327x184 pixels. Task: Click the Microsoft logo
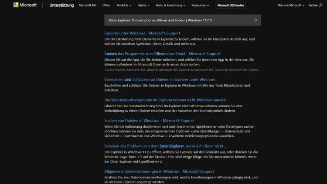25,5
